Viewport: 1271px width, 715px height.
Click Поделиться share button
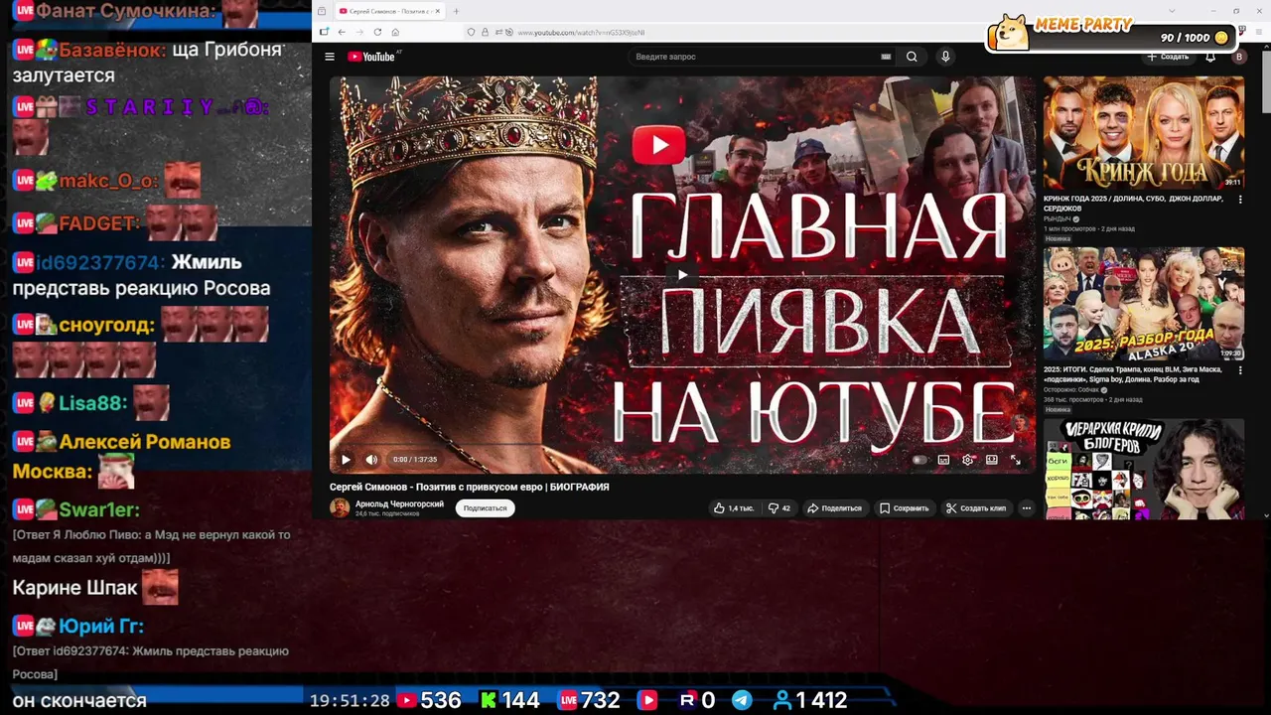(834, 508)
